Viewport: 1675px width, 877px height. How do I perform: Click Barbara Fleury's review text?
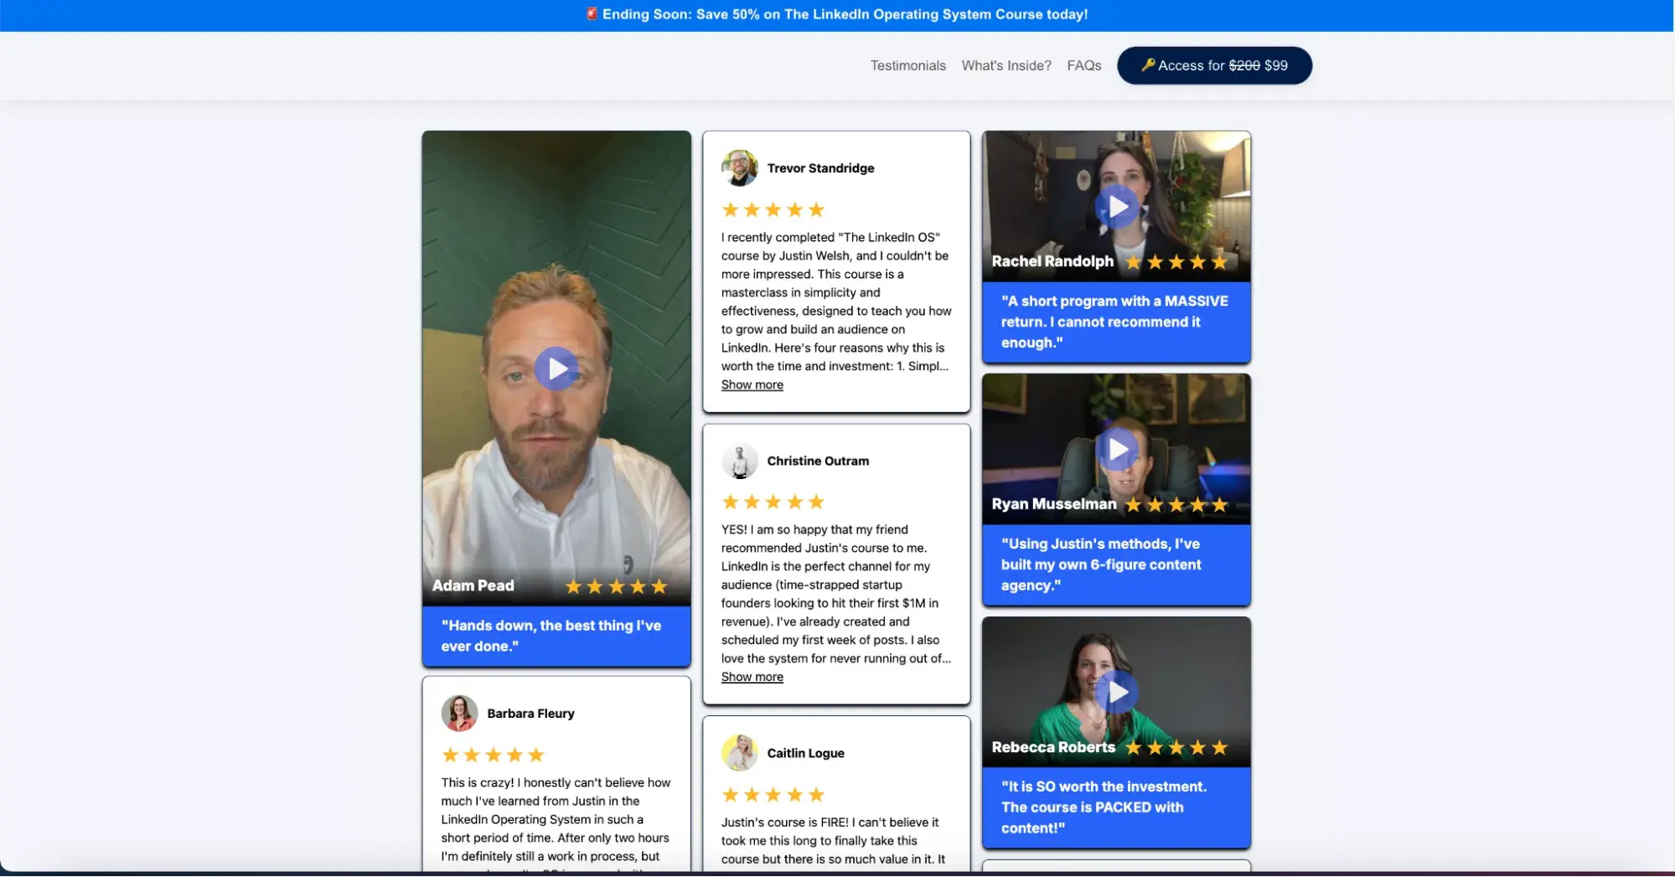click(556, 821)
